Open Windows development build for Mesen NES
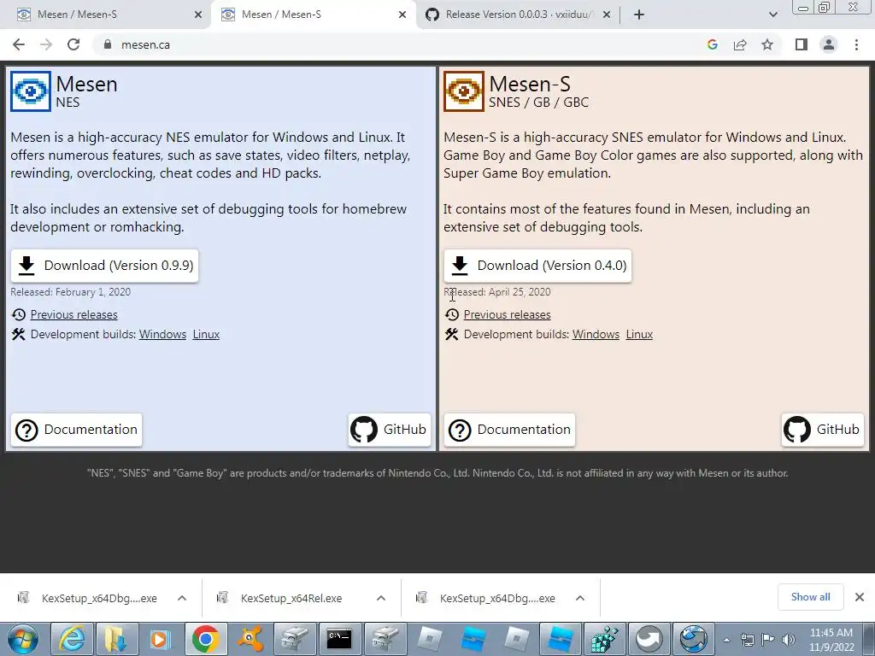 click(162, 334)
